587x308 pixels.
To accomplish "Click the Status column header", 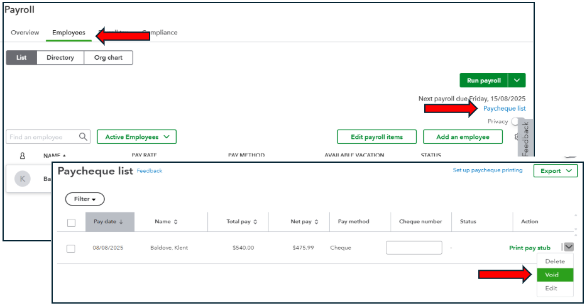I will 468,221.
